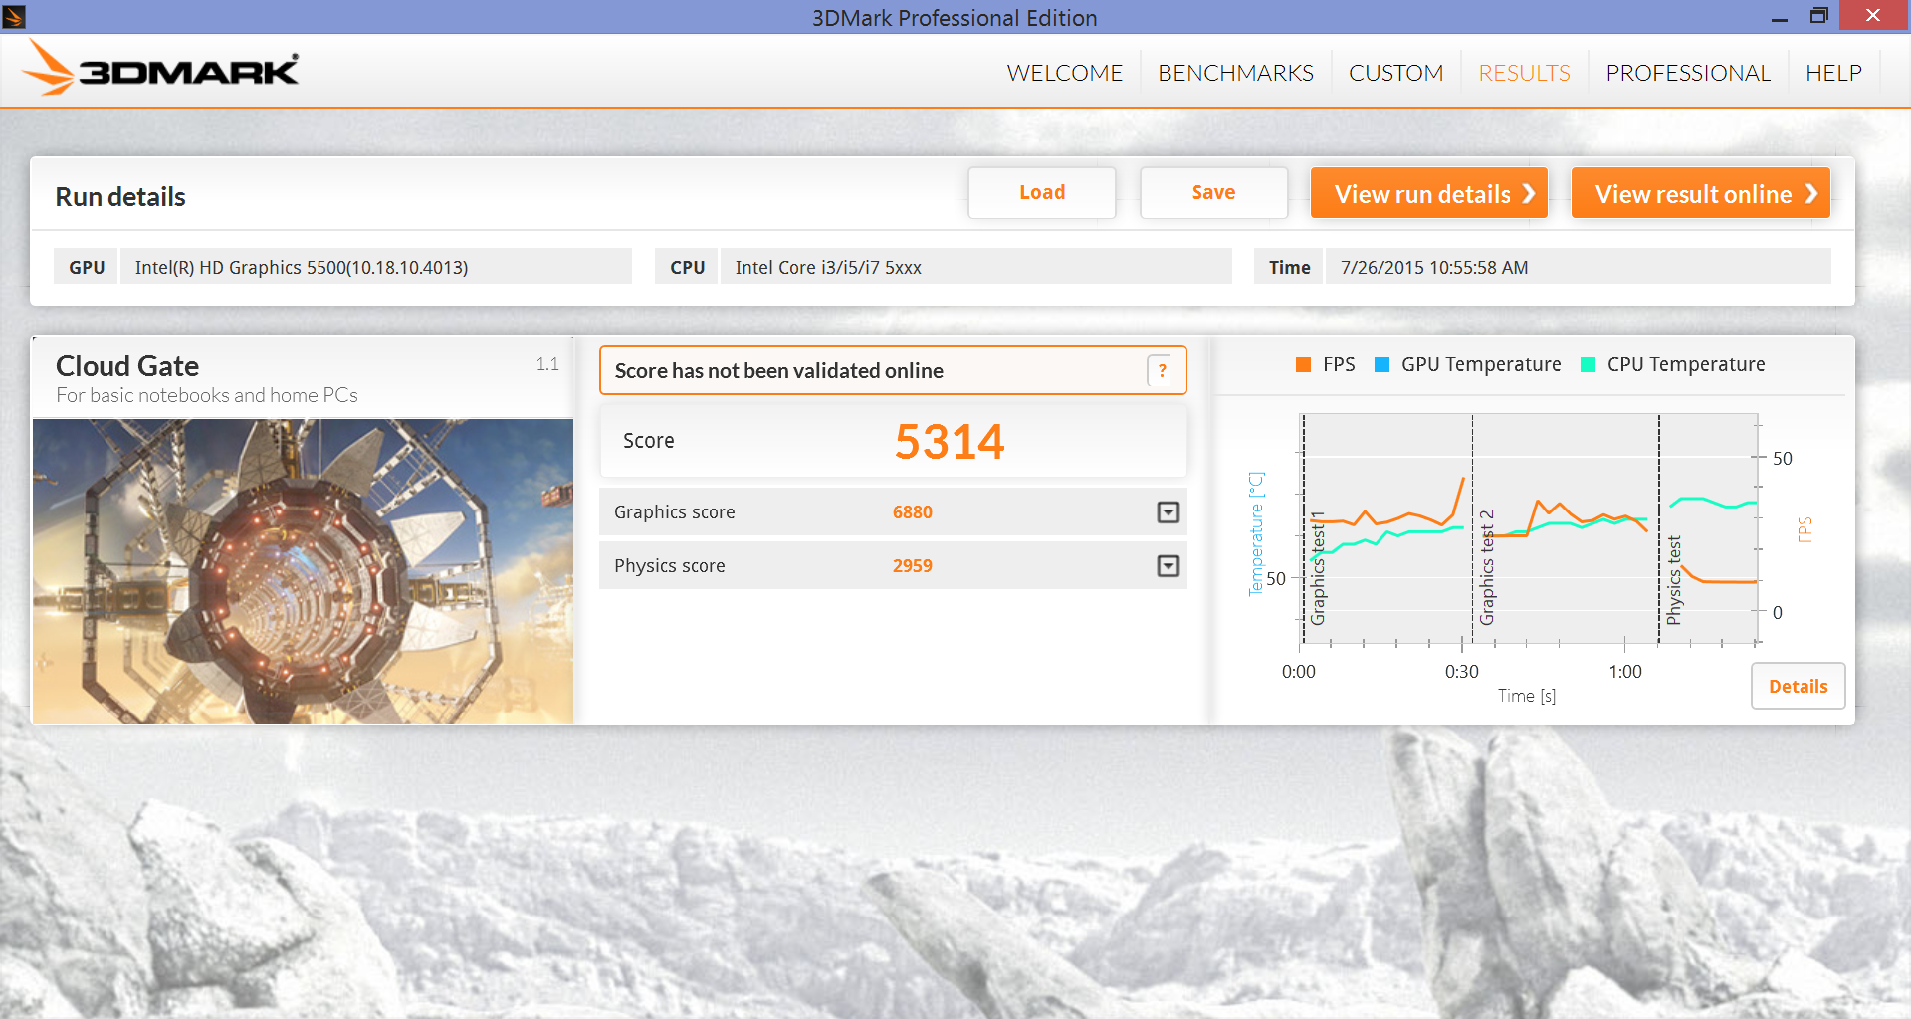Viewport: 1911px width, 1019px height.
Task: Click the Graphics score value 6880
Action: click(x=913, y=511)
